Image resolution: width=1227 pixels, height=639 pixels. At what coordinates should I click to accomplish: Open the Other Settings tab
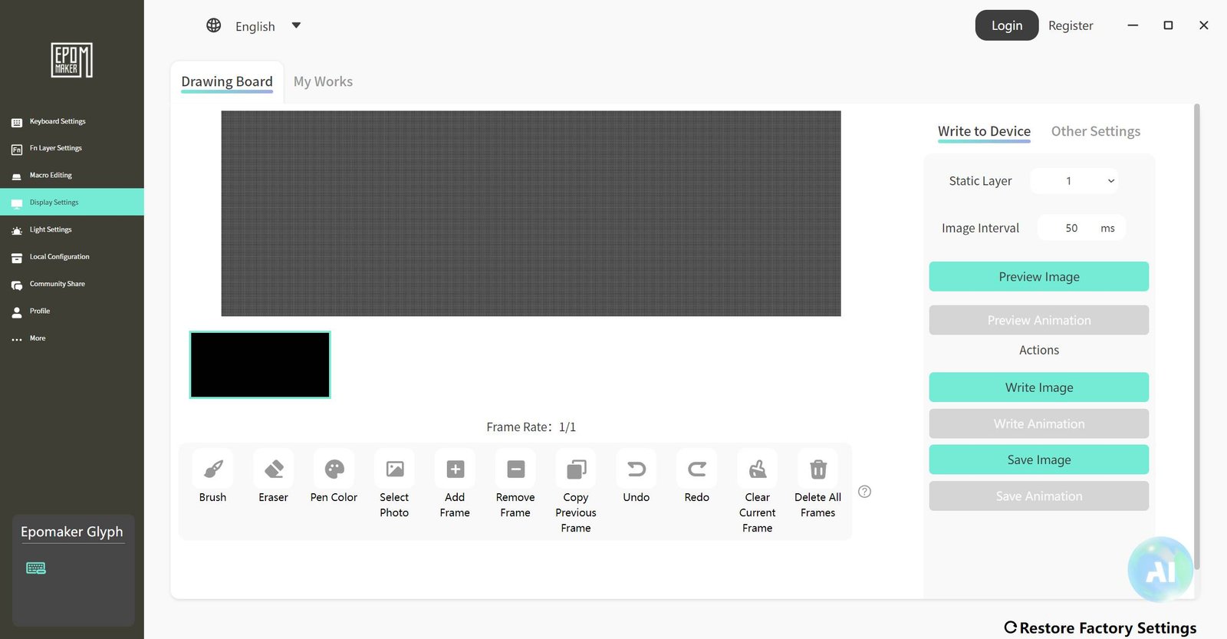(1095, 131)
